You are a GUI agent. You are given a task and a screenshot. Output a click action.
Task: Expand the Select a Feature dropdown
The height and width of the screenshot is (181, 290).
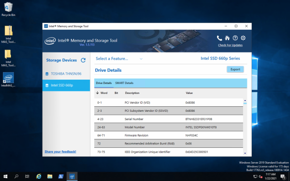click(x=119, y=59)
